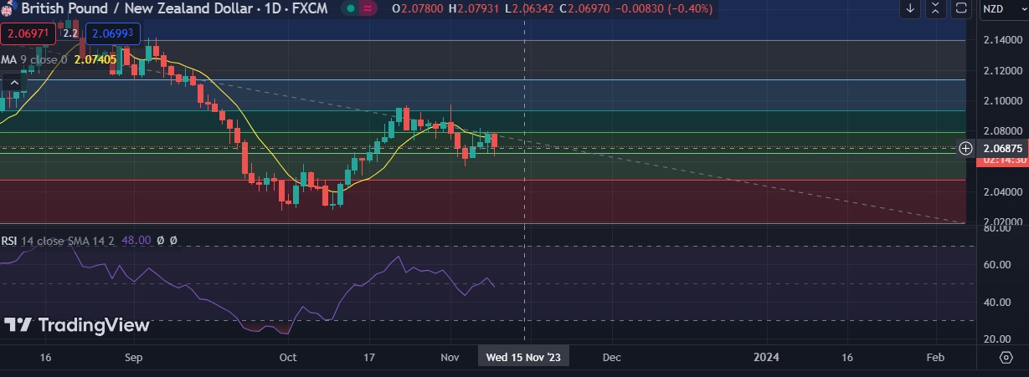Image resolution: width=1029 pixels, height=377 pixels.
Task: Click the fullscreen frame icon
Action: click(963, 8)
